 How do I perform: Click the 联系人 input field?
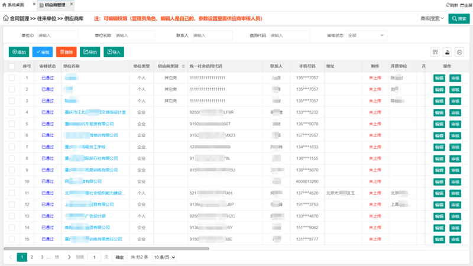click(212, 35)
